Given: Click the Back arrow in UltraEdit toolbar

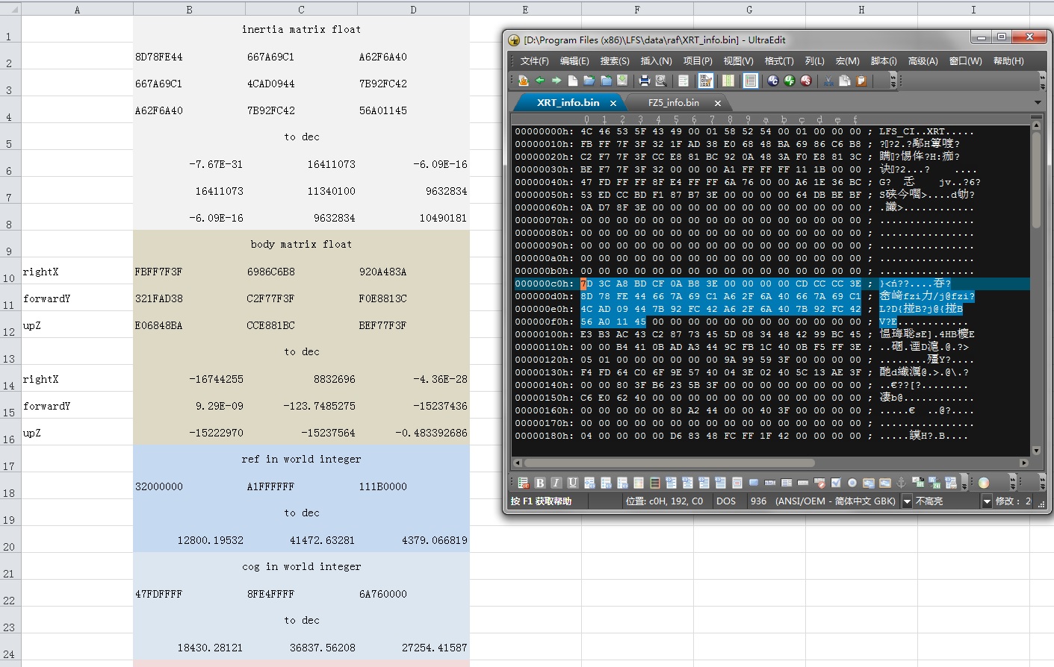Looking at the screenshot, I should pyautogui.click(x=540, y=81).
